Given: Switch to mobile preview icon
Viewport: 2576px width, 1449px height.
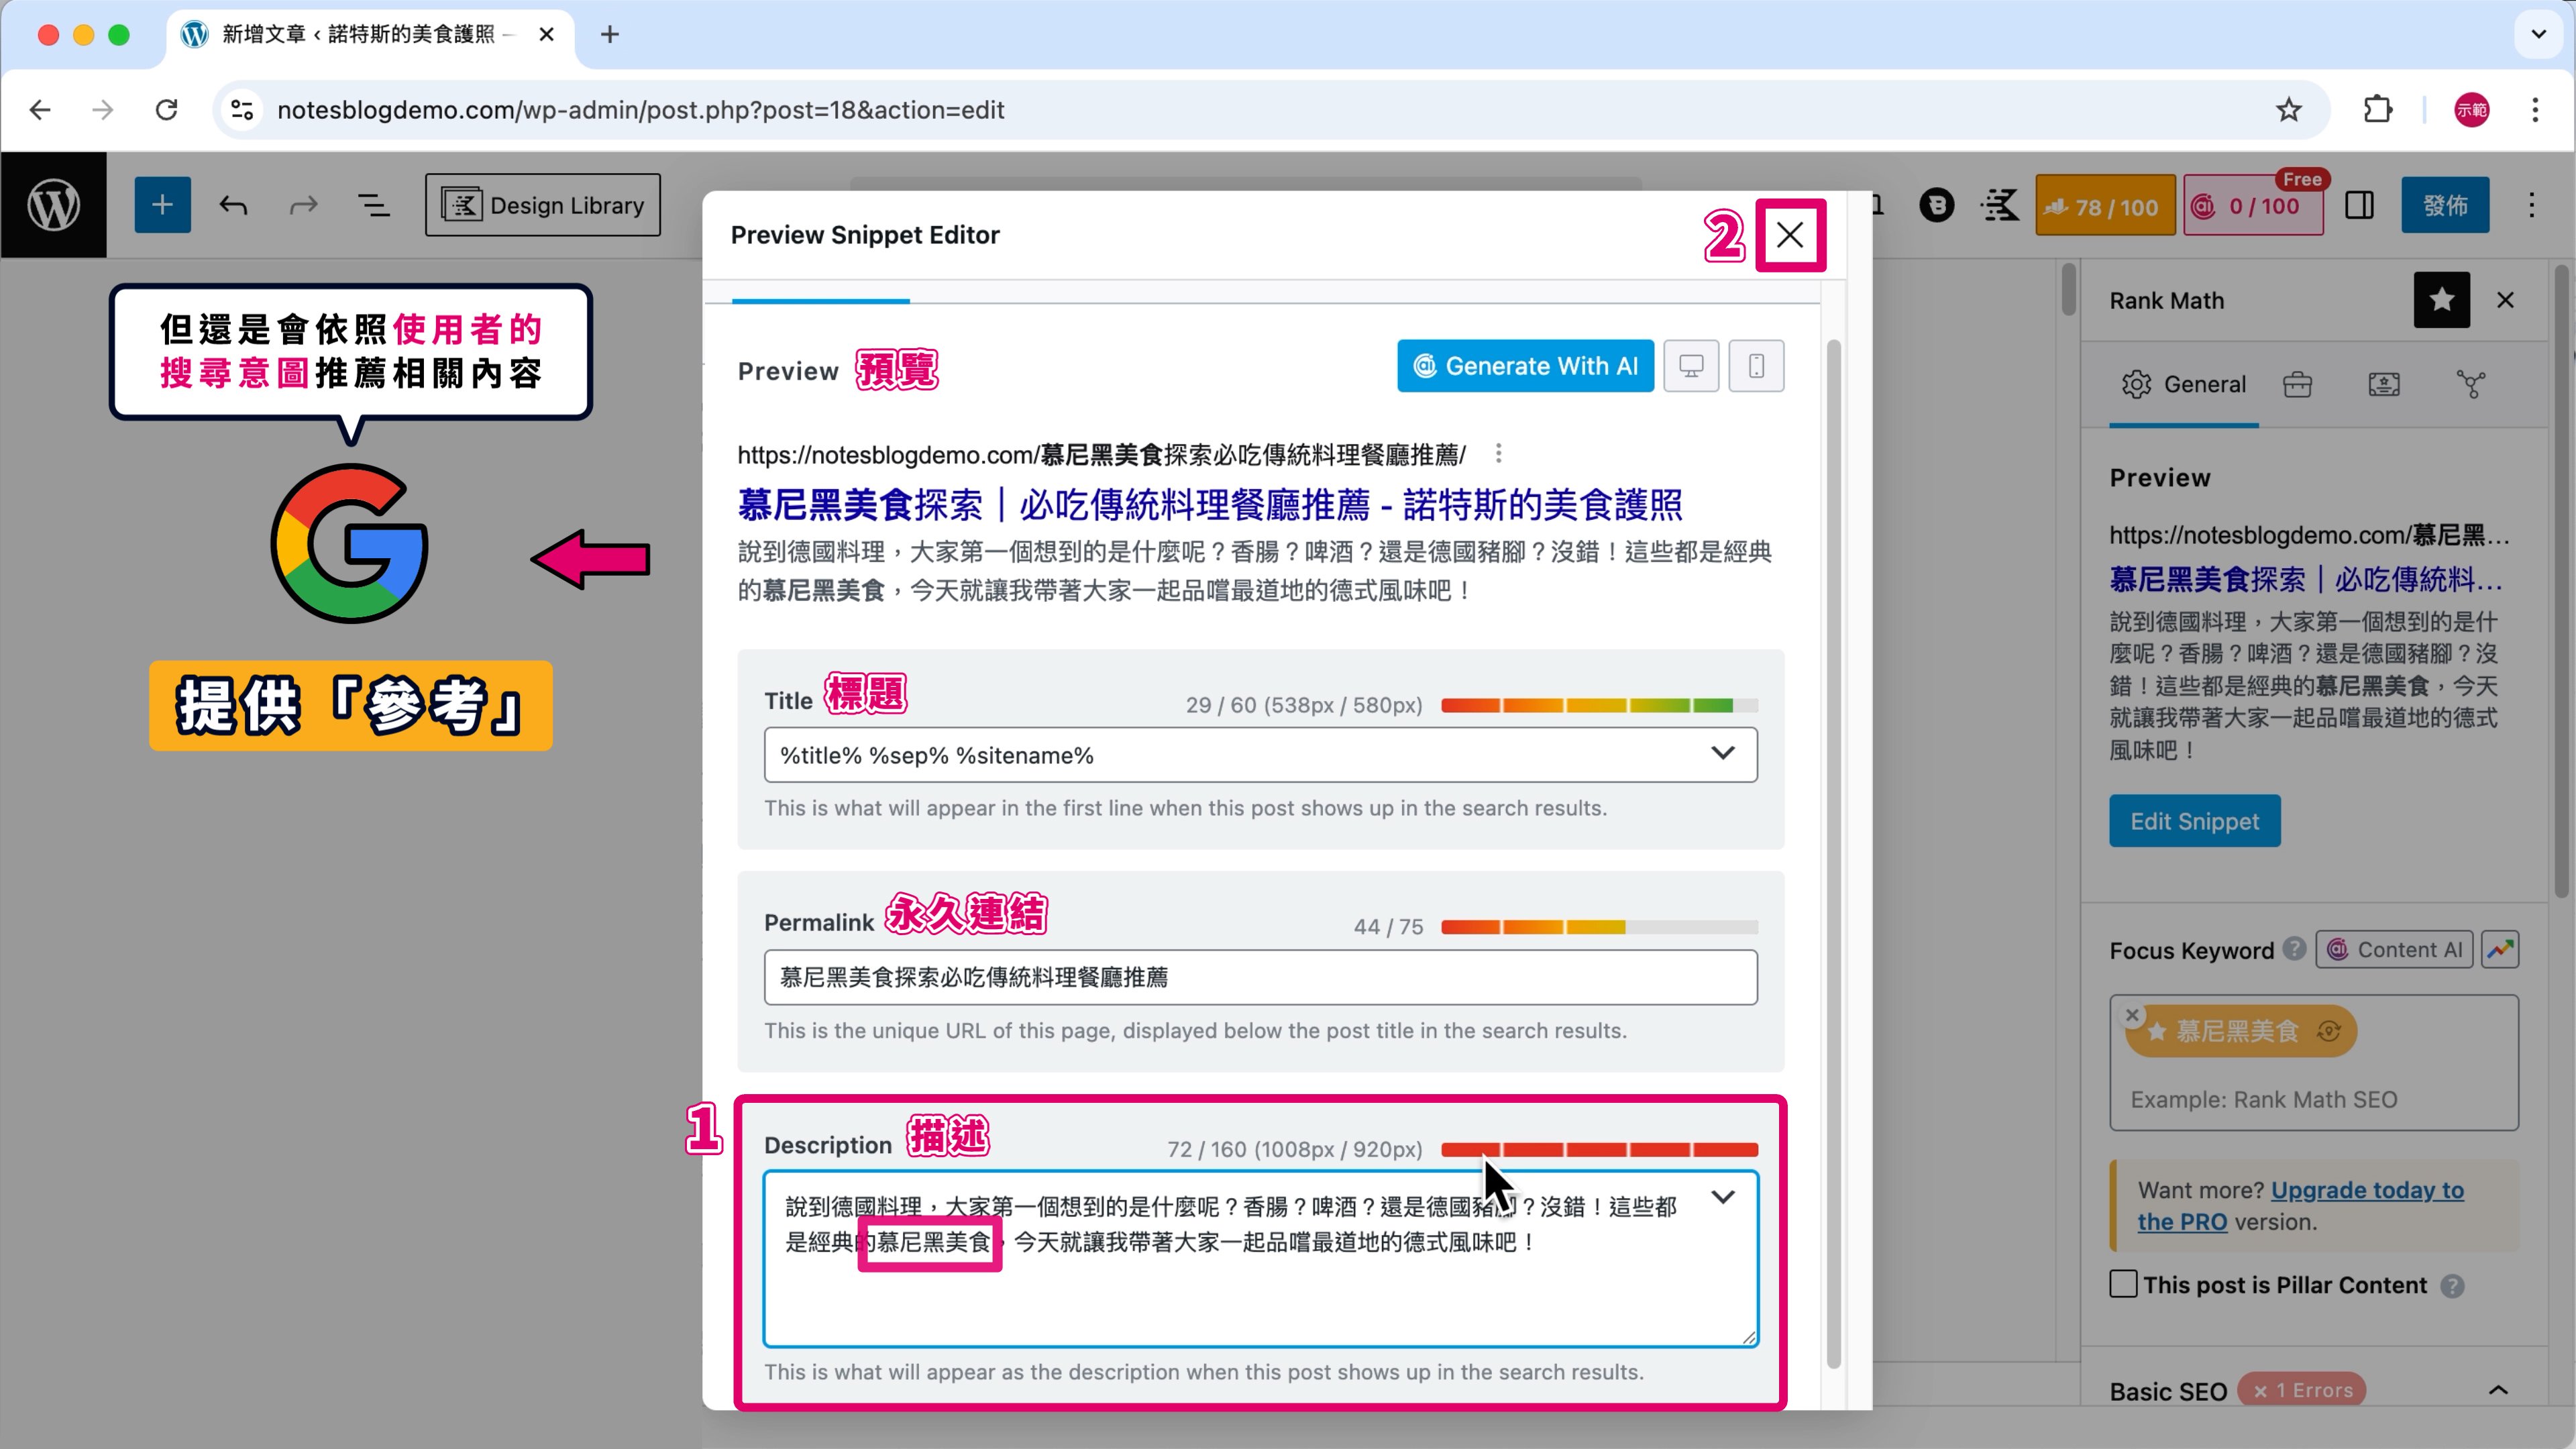Looking at the screenshot, I should click(1756, 366).
